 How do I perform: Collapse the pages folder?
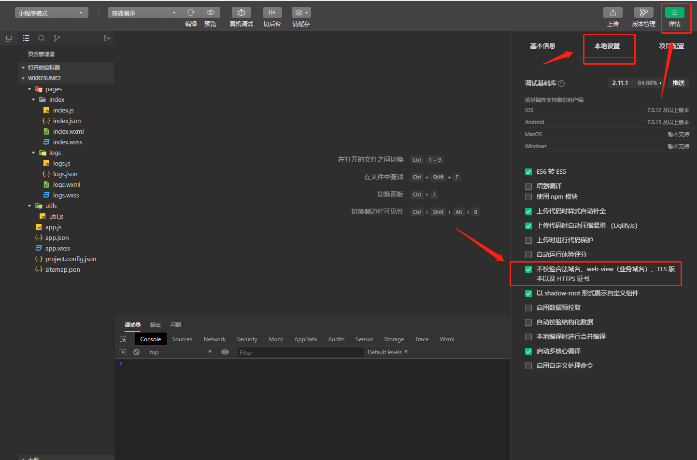[29, 89]
